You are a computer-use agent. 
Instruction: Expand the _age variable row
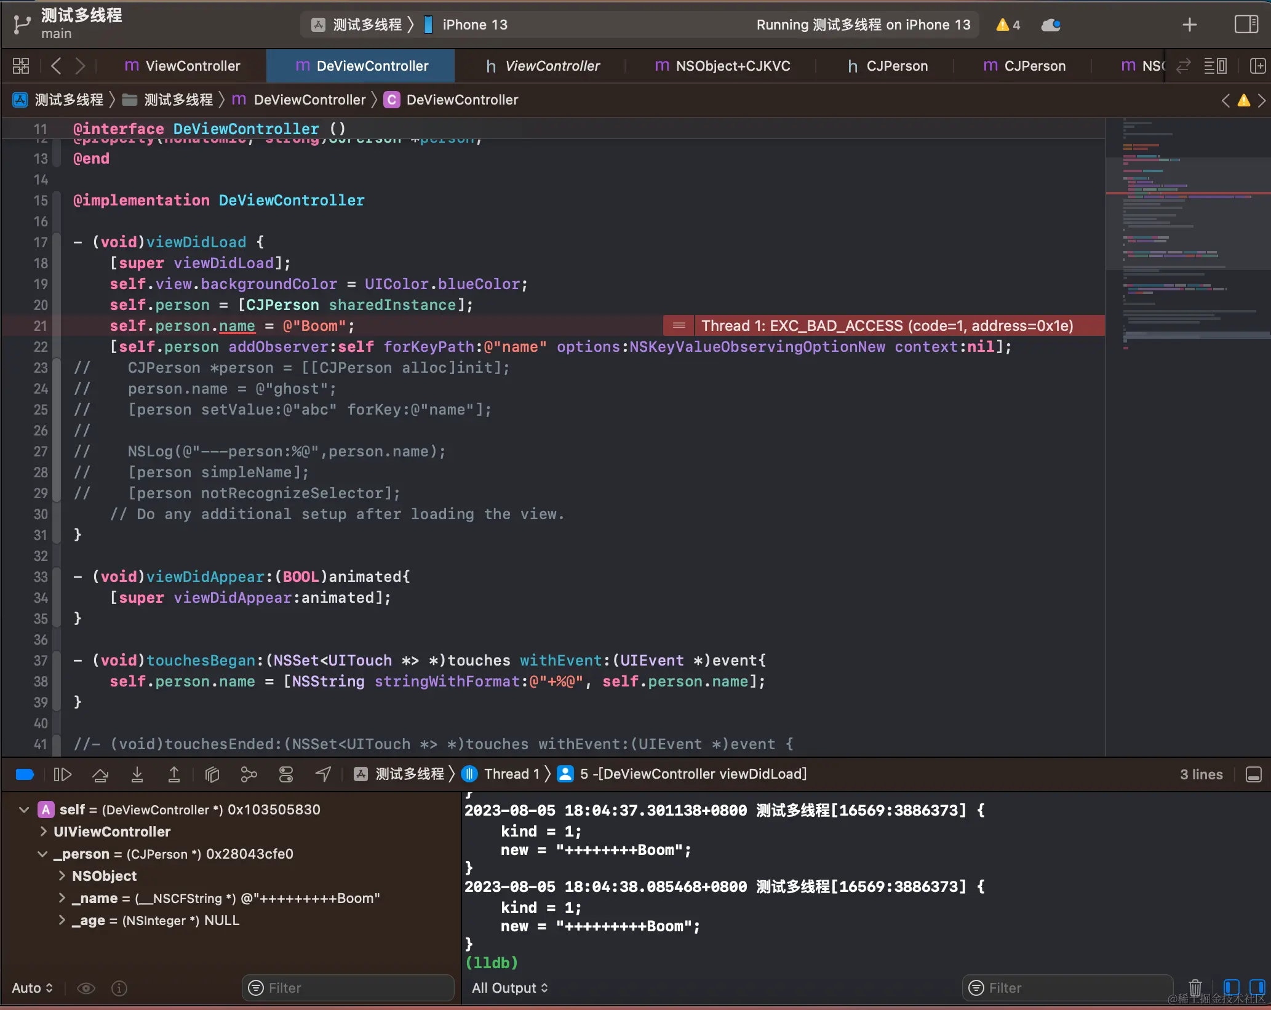[x=62, y=920]
